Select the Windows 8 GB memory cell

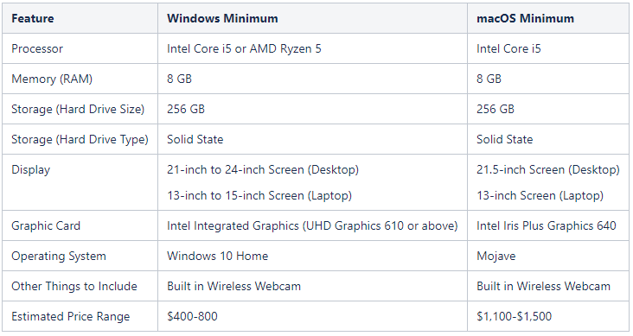pyautogui.click(x=312, y=79)
